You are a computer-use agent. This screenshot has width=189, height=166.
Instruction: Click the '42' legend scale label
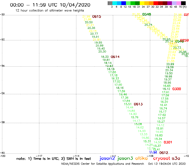(x=171, y=7)
